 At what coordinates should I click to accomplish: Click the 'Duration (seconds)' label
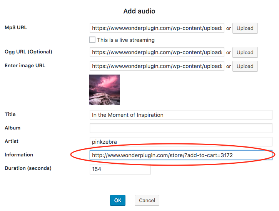coord(28,168)
